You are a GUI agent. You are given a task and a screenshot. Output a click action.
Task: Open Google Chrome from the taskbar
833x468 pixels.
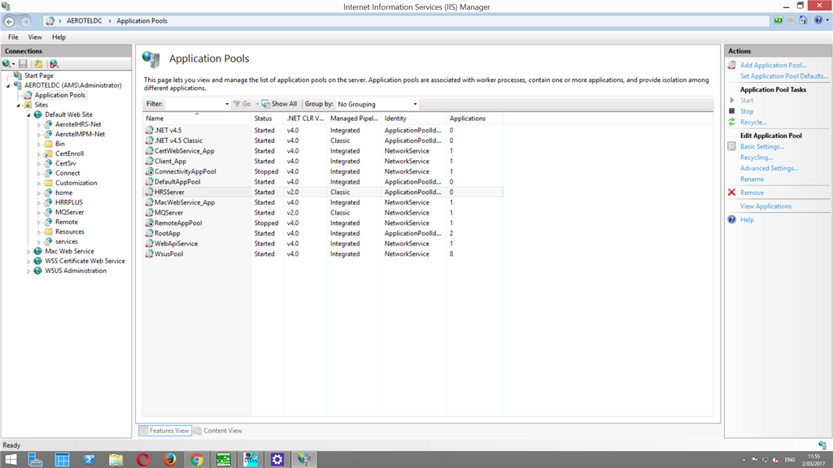(x=197, y=460)
